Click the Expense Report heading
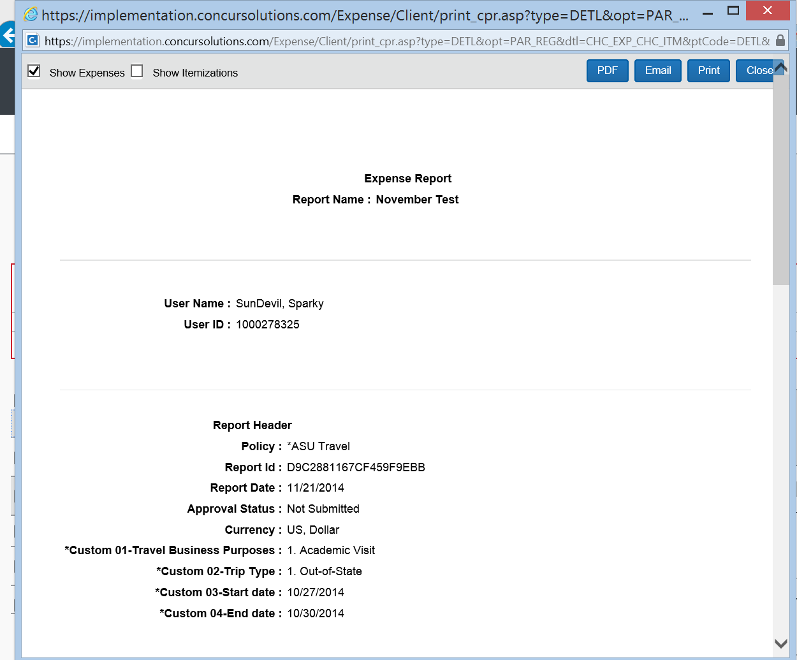 (x=408, y=179)
